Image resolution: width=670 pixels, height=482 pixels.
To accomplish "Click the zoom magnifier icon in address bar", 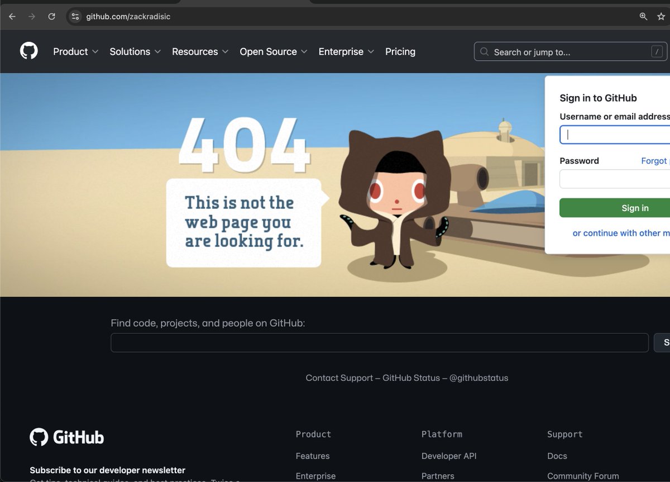I will (x=643, y=16).
